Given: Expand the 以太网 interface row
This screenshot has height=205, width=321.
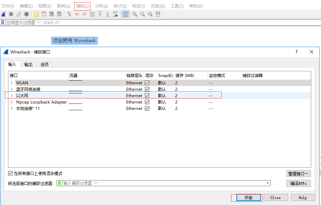Looking at the screenshot, I should (x=12, y=96).
